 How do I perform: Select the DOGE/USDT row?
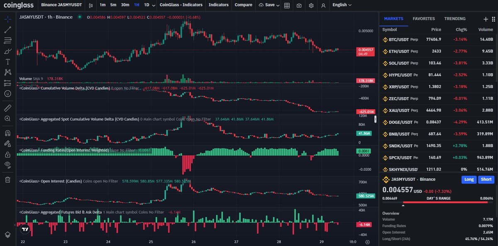[x=438, y=122]
